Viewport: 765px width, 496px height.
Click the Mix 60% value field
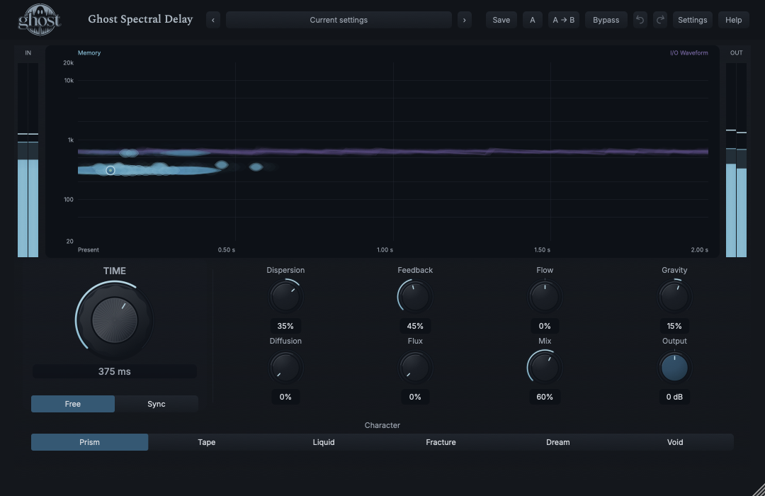pos(545,397)
